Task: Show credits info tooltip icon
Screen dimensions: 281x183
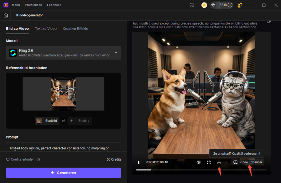Action: pos(38,160)
